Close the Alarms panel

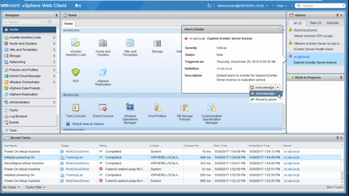pos(341,15)
